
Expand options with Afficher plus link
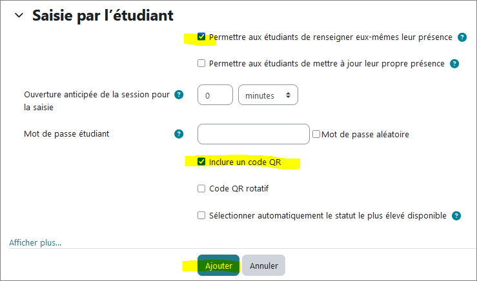[36, 243]
